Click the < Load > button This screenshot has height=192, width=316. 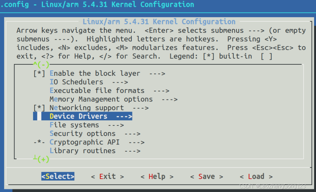tap(256, 176)
